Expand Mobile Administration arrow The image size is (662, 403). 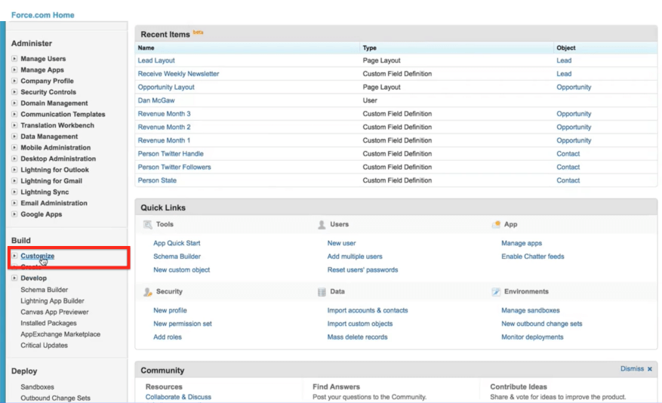point(14,147)
